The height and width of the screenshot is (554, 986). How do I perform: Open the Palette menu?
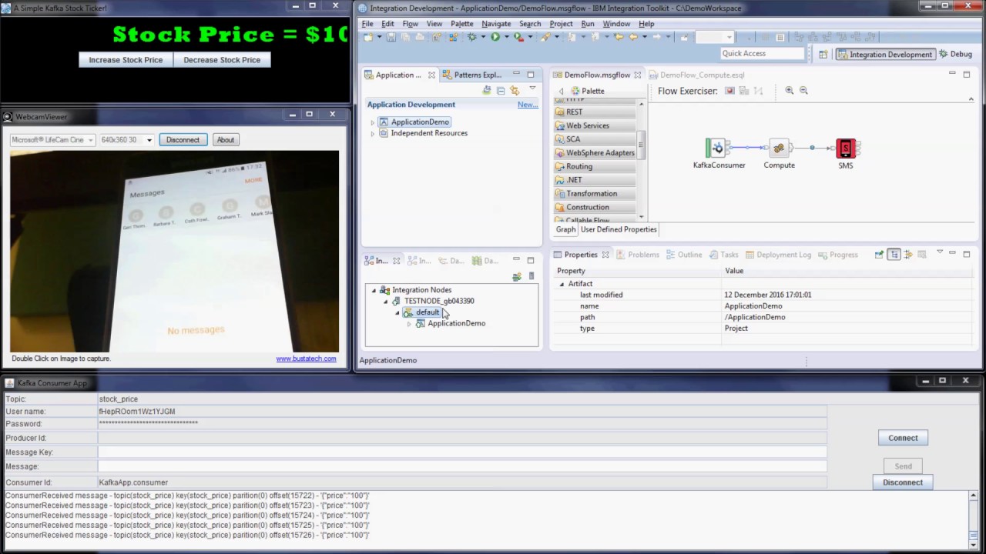point(461,24)
